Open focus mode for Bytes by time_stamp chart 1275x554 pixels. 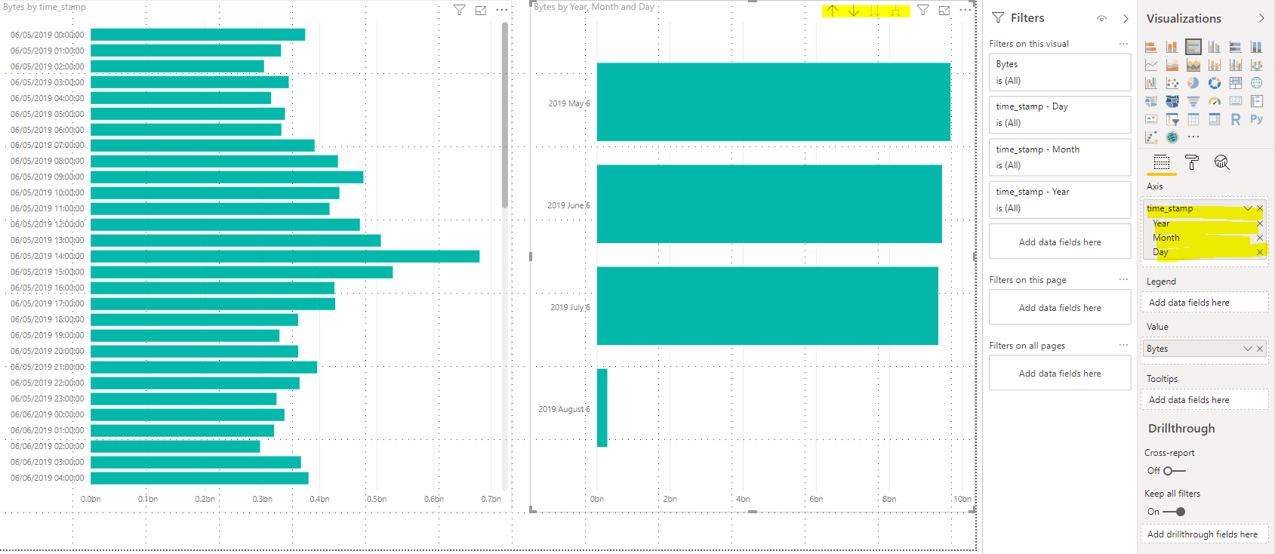(481, 10)
